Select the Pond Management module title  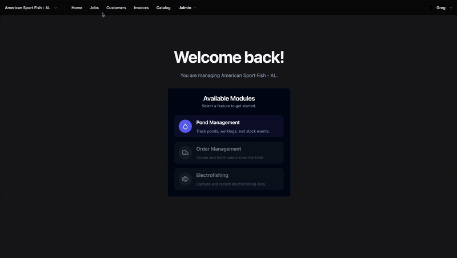coord(218,122)
